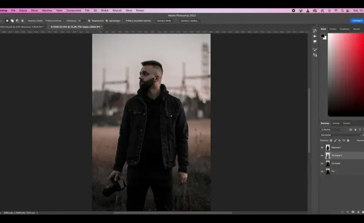Switch to the Gradienty tab
The image size is (364, 223).
pyautogui.click(x=345, y=29)
